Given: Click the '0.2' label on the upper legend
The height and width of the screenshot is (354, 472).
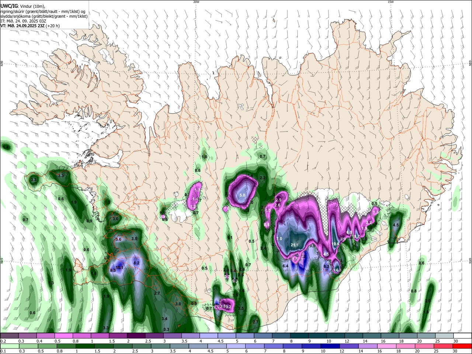Looking at the screenshot, I should 3,341.
